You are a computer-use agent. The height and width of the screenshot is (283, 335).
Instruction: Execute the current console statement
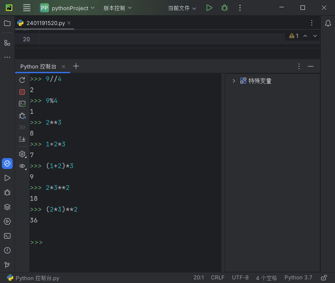(22, 104)
